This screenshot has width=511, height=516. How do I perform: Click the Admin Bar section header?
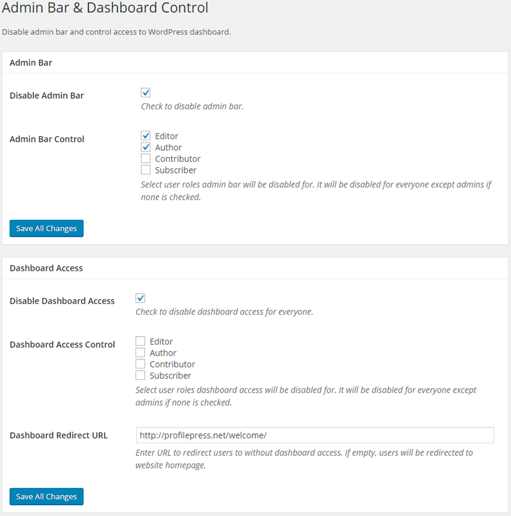pos(31,63)
